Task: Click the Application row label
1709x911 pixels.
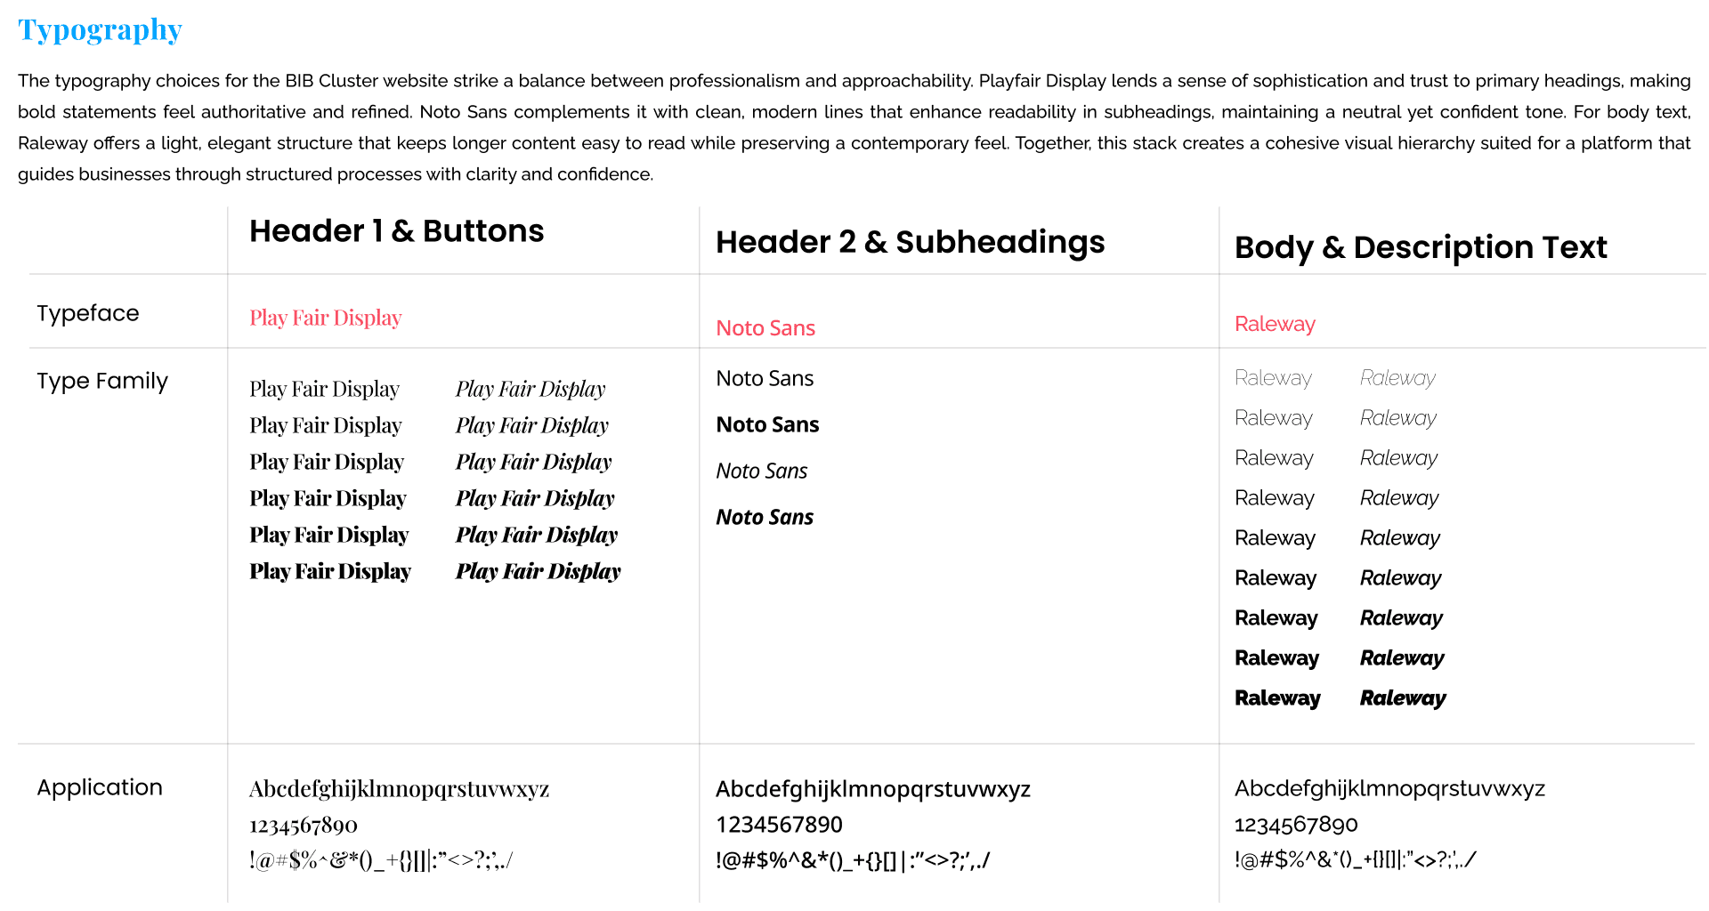Action: (x=99, y=787)
